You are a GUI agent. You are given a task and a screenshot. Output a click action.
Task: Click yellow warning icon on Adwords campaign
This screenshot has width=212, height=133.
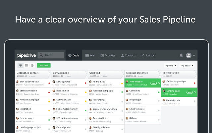pos(49,101)
